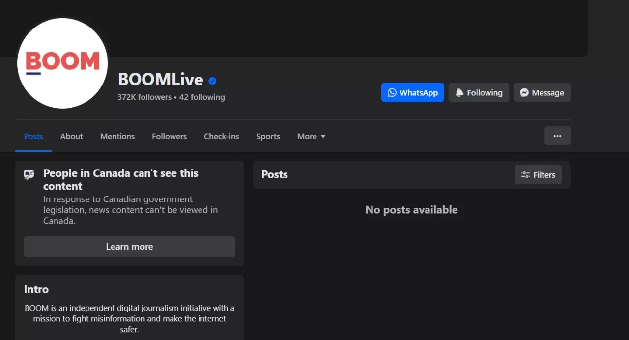Open the Following dropdown button

[479, 92]
